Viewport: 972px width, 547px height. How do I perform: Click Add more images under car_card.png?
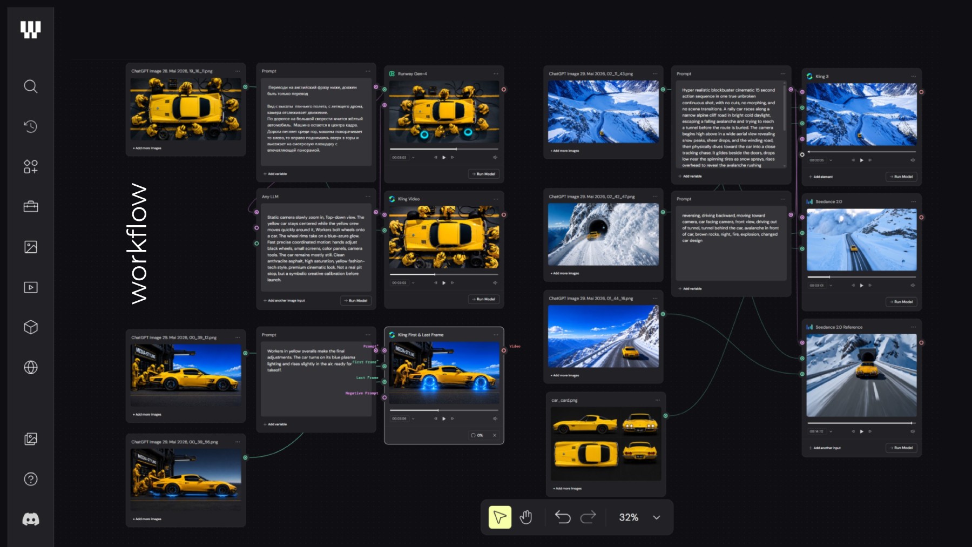[x=568, y=489]
